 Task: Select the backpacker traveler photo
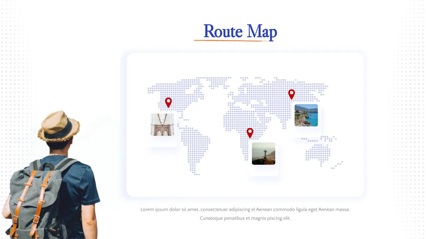tap(52, 175)
